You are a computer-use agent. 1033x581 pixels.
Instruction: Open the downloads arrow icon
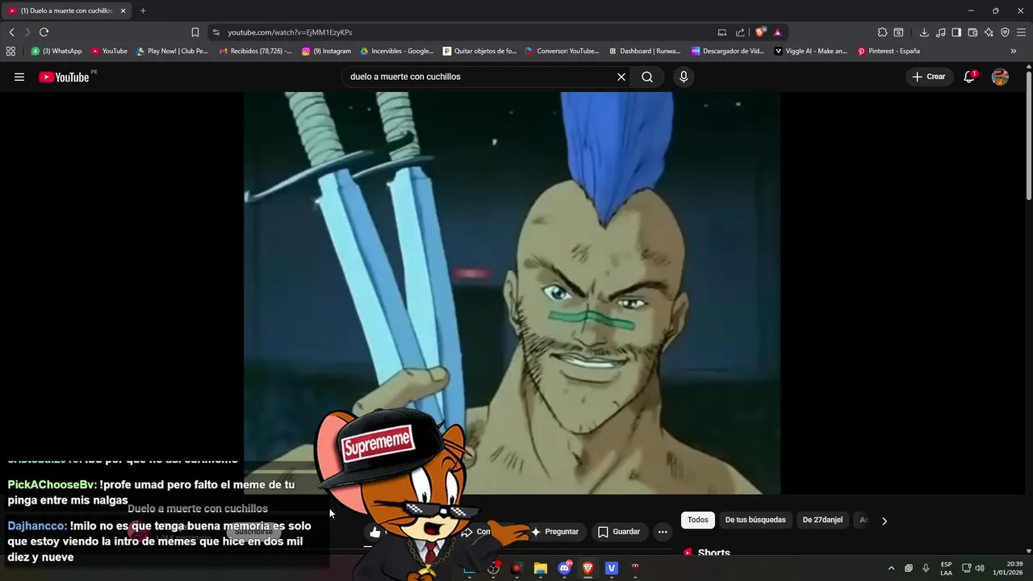pos(924,32)
